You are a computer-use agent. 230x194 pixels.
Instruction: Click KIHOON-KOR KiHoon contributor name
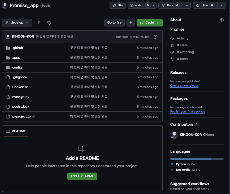[x=197, y=135]
